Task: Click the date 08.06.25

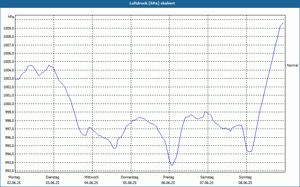Action: tap(245, 183)
